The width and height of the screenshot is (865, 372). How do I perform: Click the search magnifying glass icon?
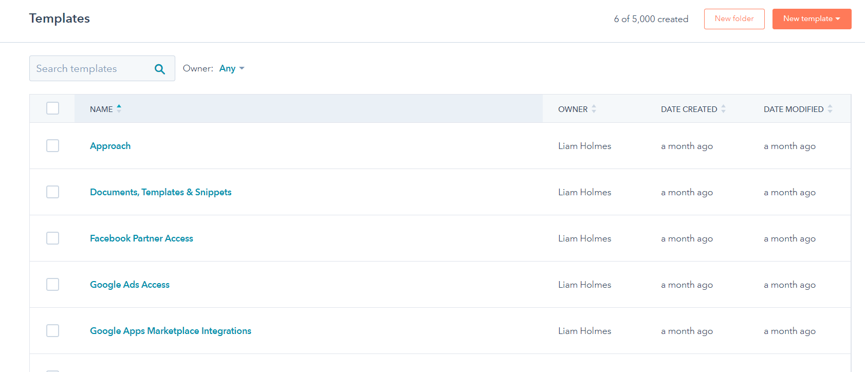click(x=160, y=69)
